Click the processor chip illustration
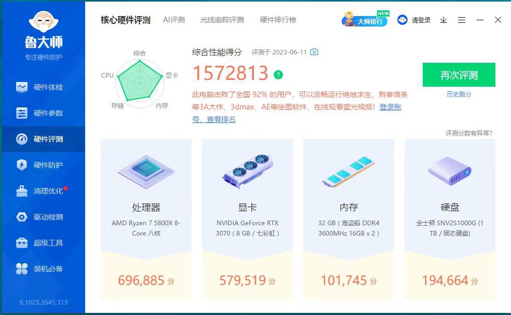This screenshot has height=315, width=511. (146, 171)
